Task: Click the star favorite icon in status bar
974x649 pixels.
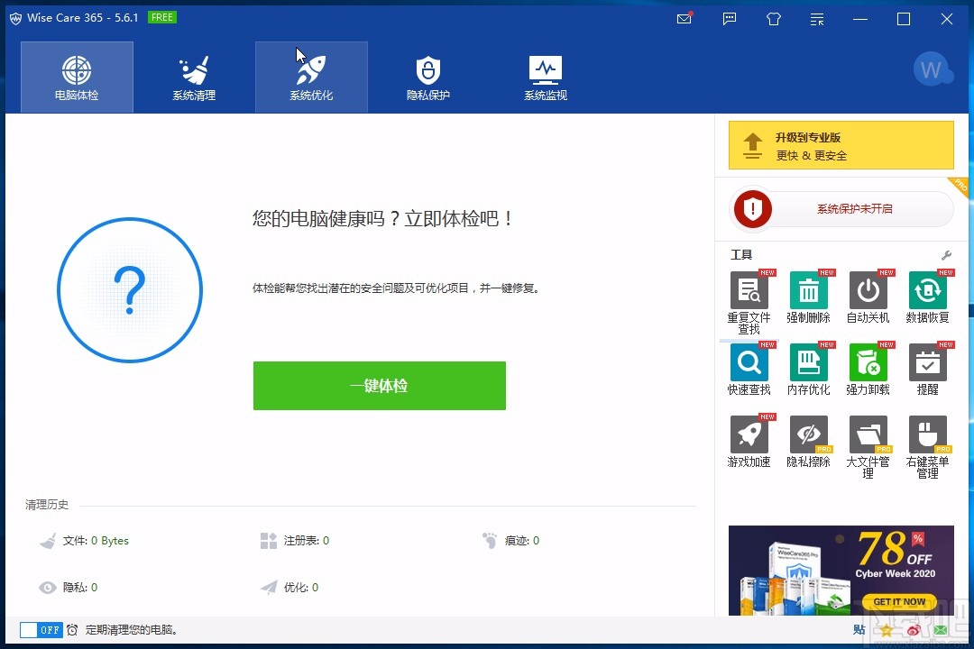Action: [887, 630]
